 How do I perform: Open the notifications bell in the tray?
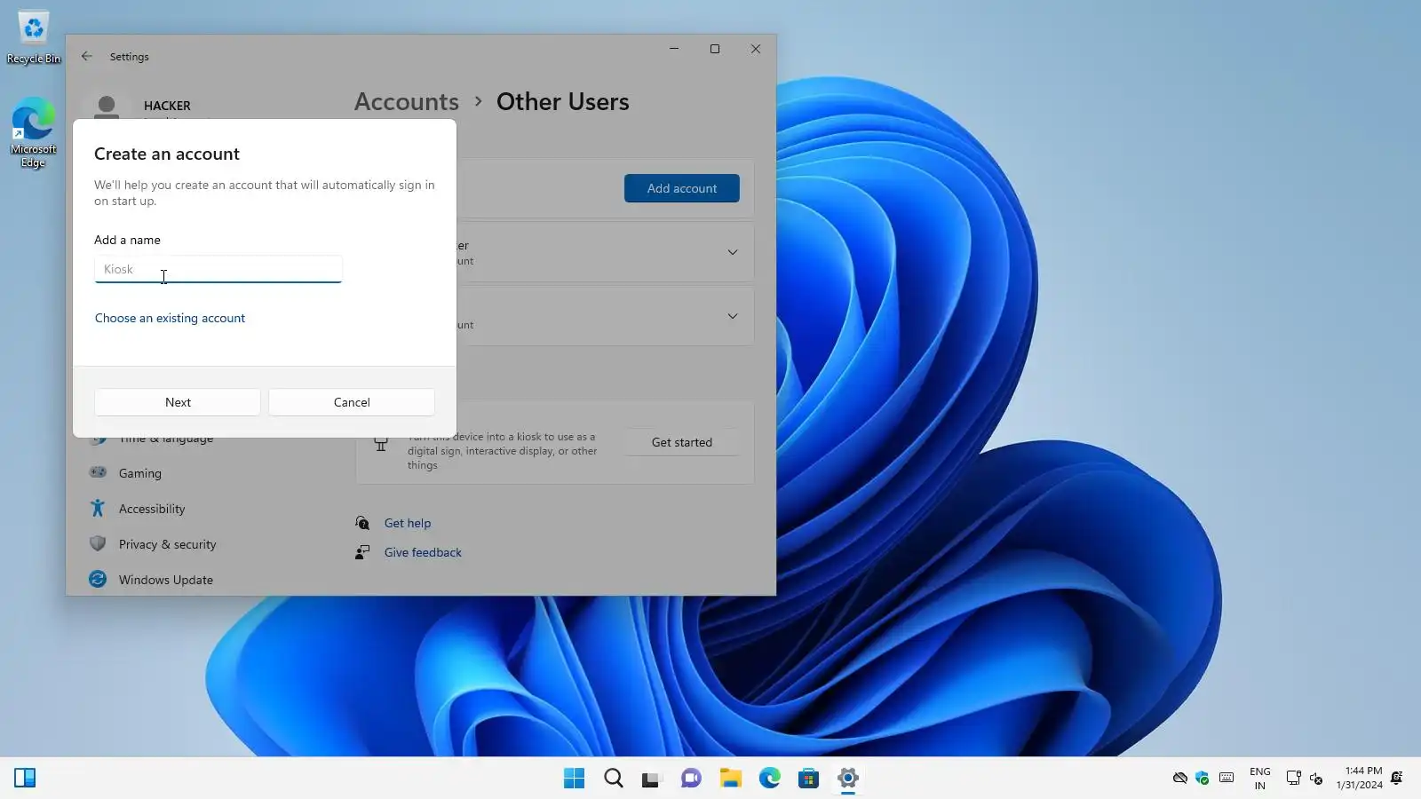pos(1397,779)
